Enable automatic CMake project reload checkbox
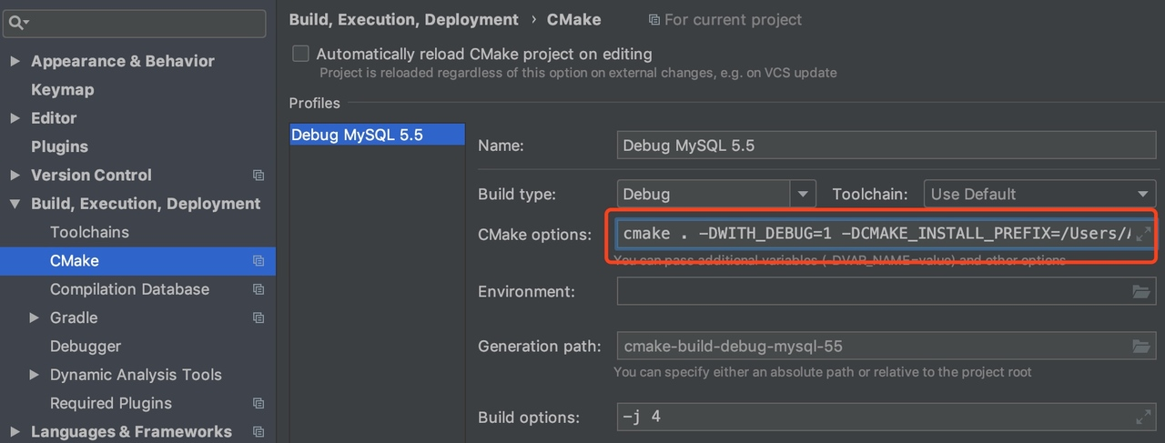Screen dimensions: 1165x443 pos(300,54)
